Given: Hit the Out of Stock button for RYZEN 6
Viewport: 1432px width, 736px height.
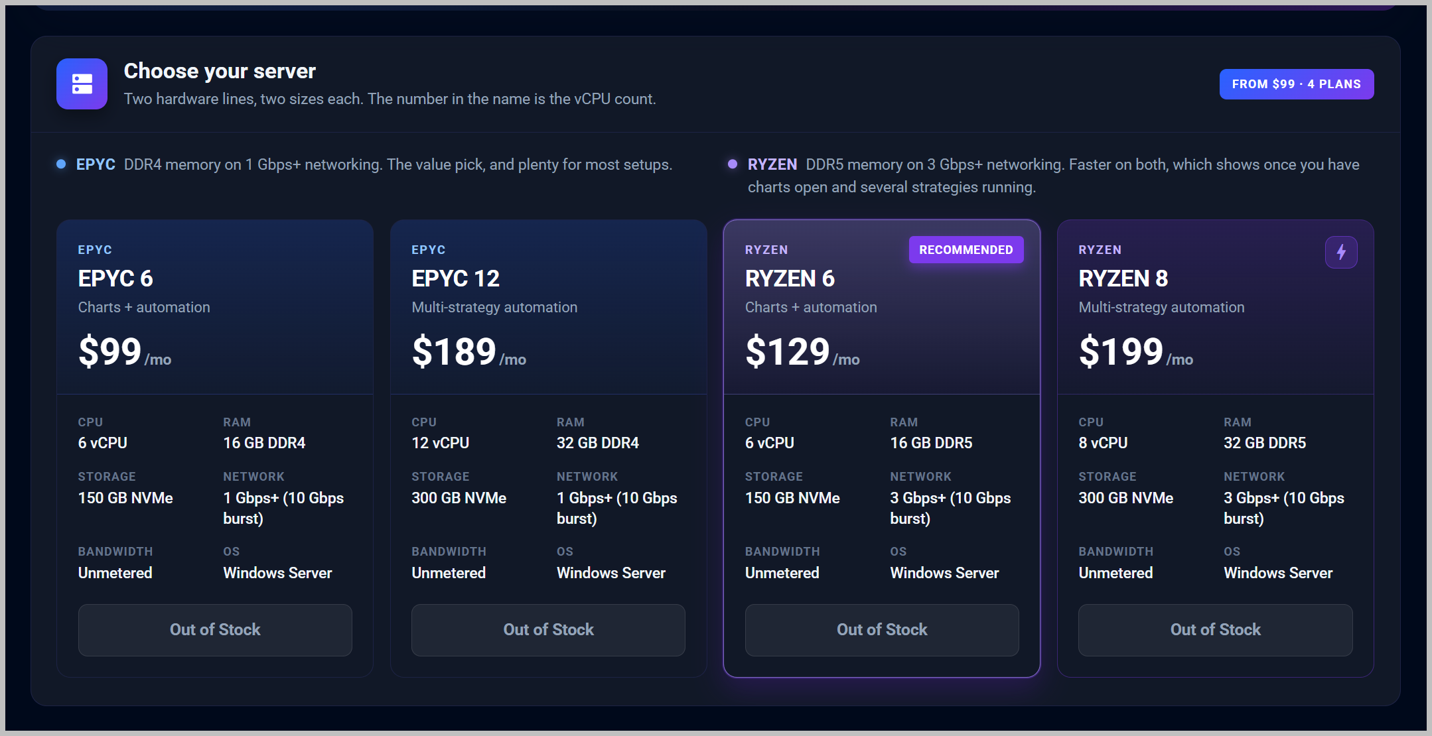Looking at the screenshot, I should click(882, 630).
